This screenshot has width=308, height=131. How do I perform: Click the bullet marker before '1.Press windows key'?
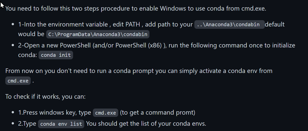coord(13,113)
